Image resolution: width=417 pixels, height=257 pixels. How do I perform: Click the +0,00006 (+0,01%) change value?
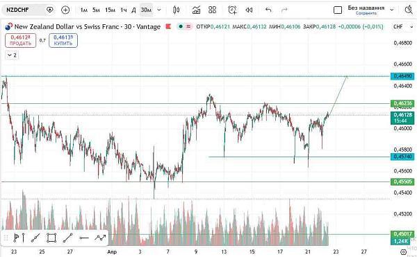[361, 26]
